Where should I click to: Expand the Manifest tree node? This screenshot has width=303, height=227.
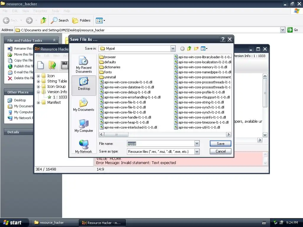[x=38, y=103]
